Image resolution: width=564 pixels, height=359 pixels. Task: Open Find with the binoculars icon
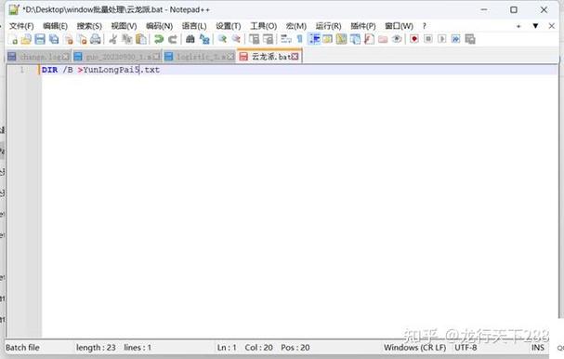tap(190, 39)
